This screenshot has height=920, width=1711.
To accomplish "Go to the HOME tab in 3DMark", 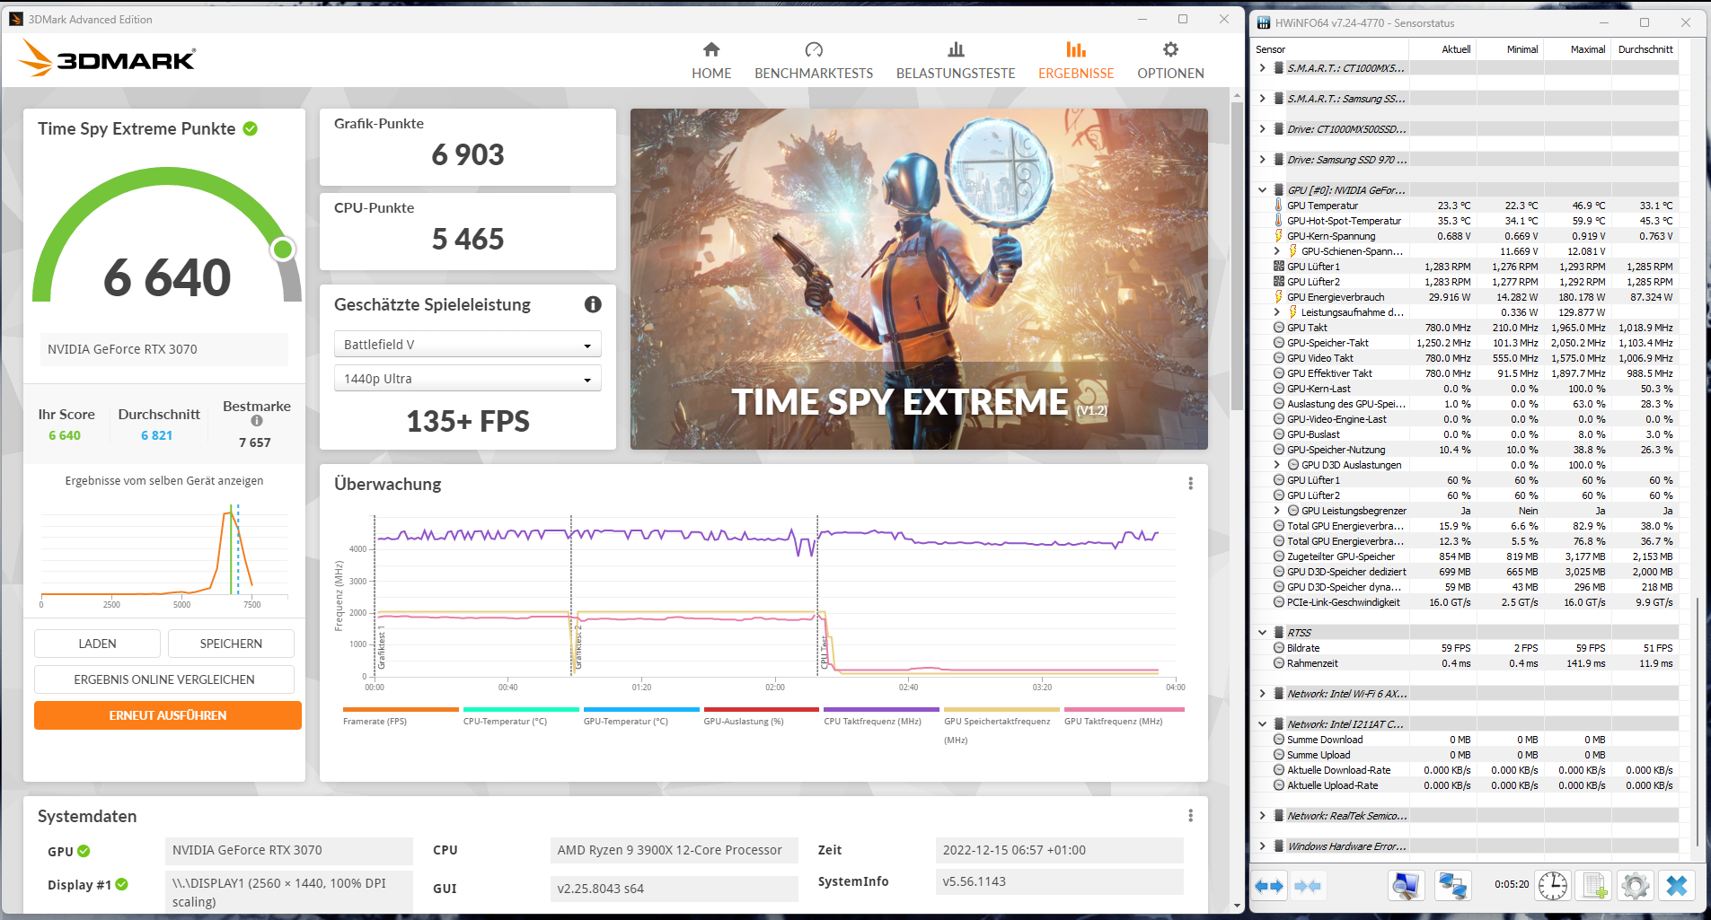I will [x=711, y=61].
